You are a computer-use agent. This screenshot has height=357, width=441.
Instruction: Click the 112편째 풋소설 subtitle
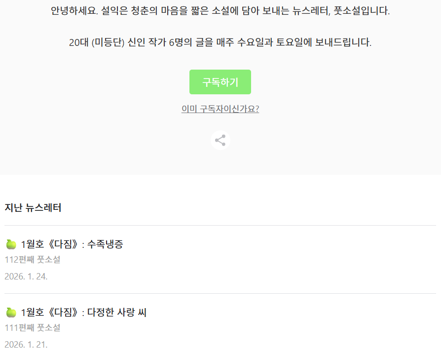click(33, 259)
